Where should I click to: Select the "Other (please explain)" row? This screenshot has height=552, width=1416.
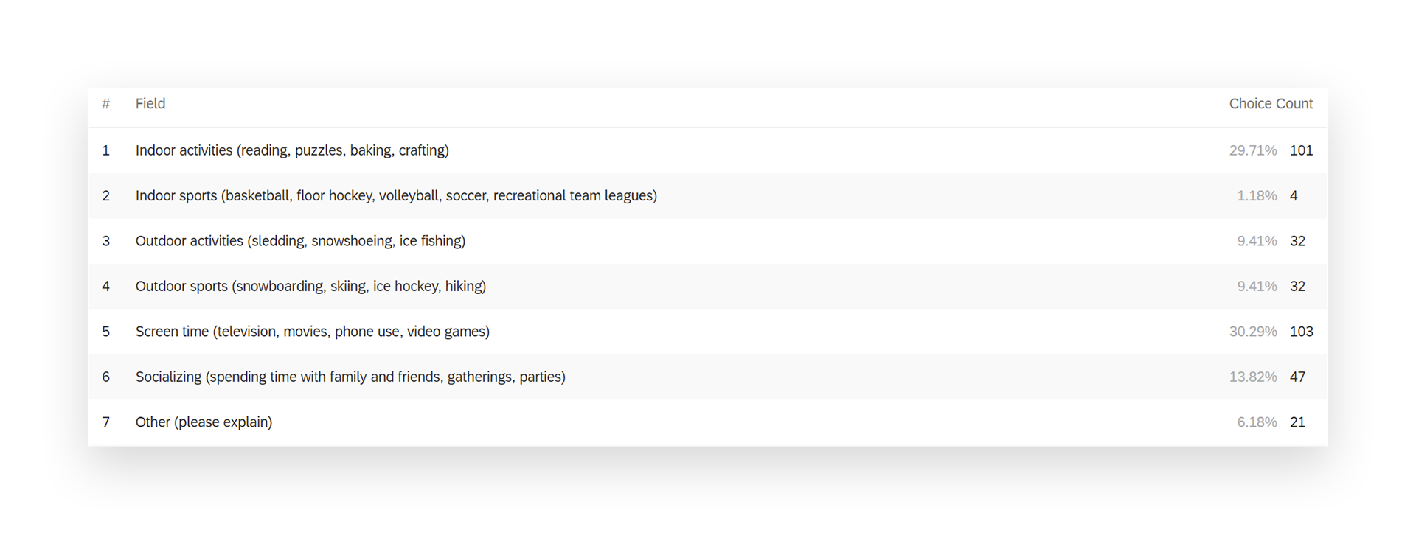(x=204, y=422)
